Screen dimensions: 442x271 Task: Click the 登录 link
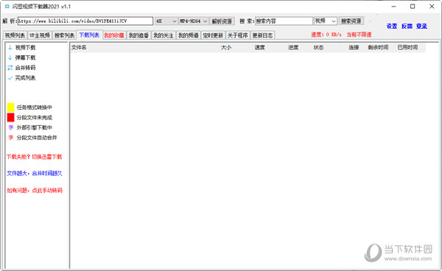click(x=421, y=27)
